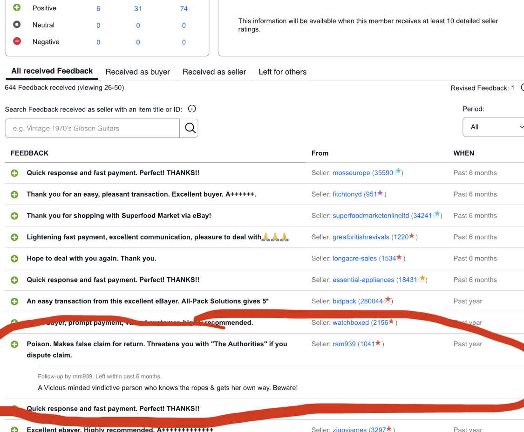This screenshot has width=524, height=432.
Task: Click the info icon beside search label
Action: point(191,109)
